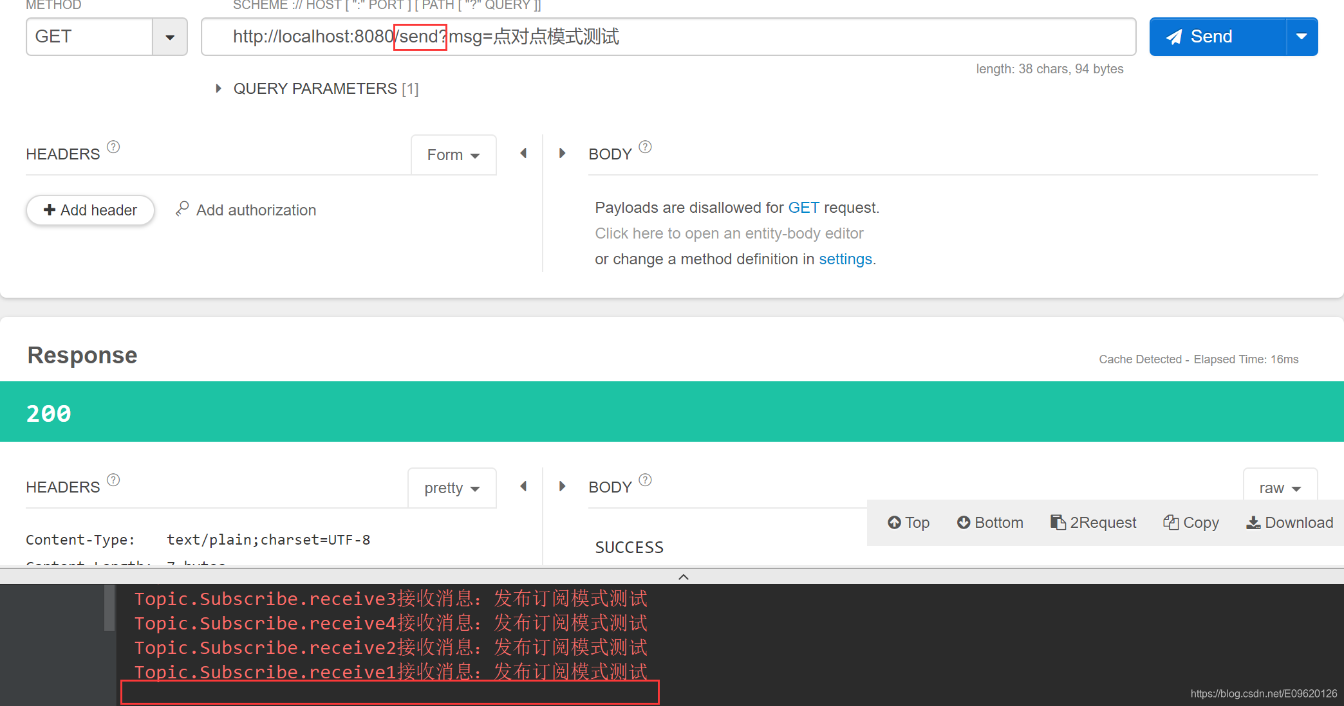Click the 200 status code banner
The image size is (1344, 706).
(672, 412)
